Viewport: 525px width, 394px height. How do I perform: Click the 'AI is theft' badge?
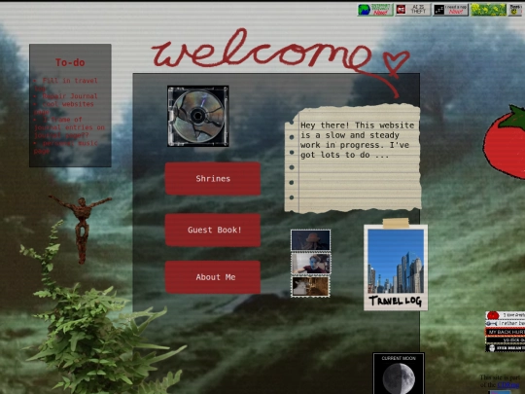tap(412, 10)
